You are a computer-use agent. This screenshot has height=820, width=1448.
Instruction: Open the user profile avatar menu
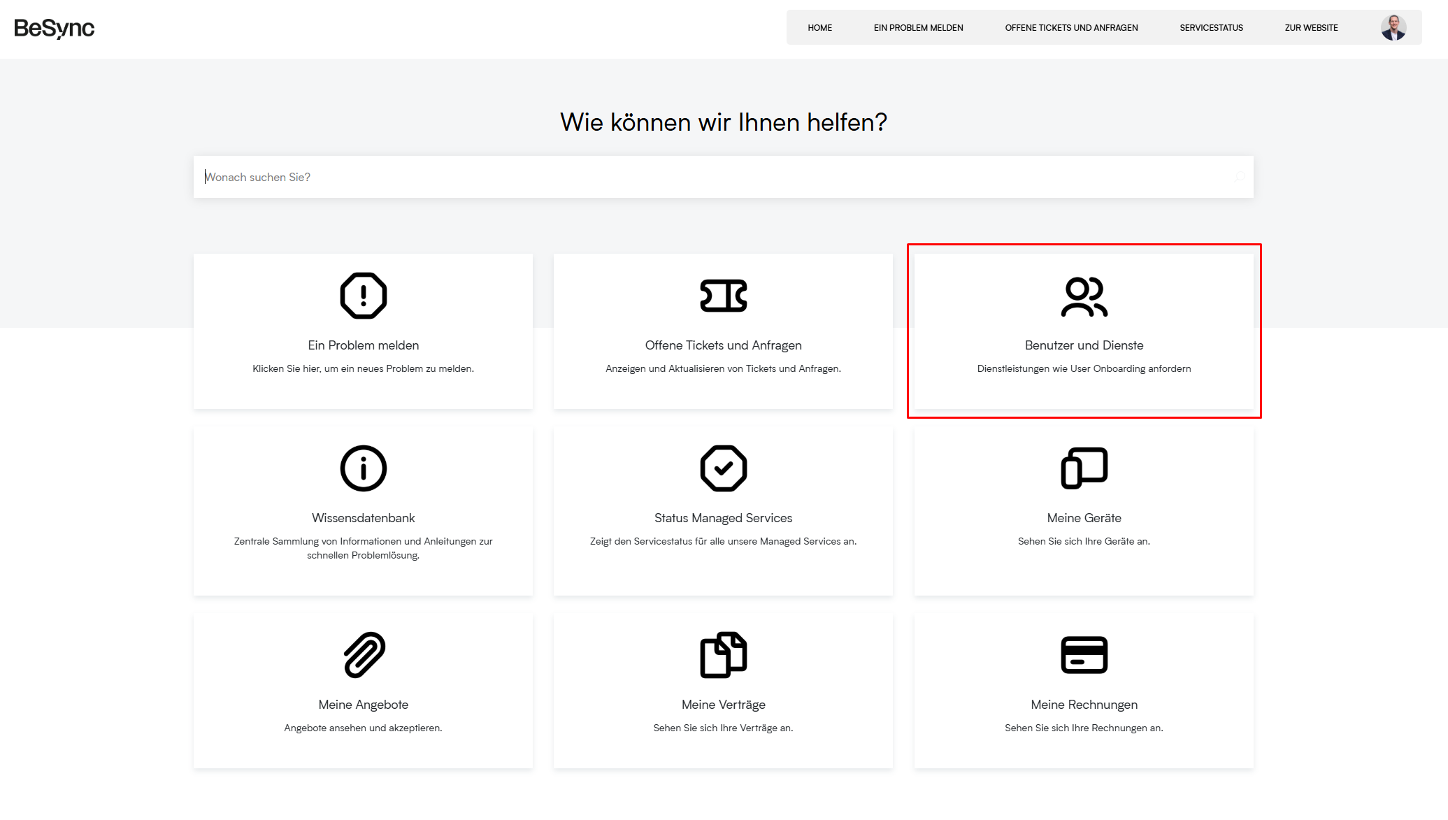(1393, 28)
